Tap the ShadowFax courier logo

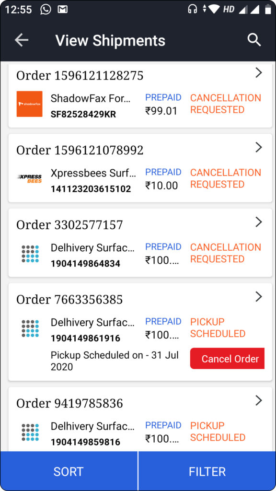pyautogui.click(x=29, y=104)
